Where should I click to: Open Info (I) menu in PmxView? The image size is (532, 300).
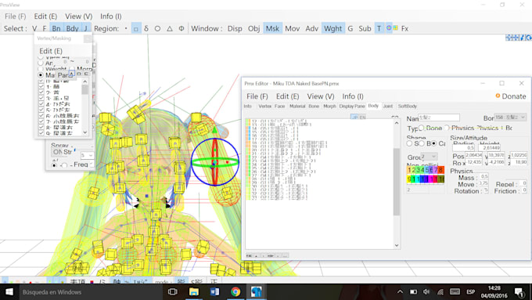(111, 16)
